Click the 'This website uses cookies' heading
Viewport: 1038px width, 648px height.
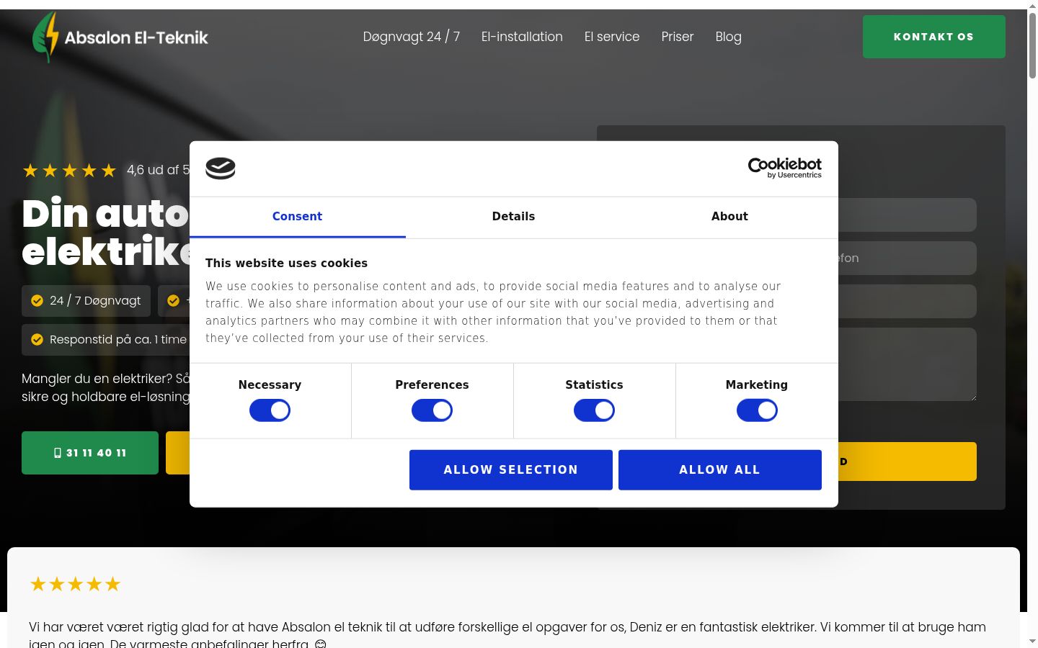click(286, 264)
